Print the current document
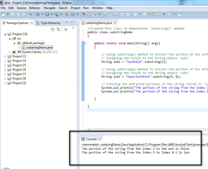 coord(23,14)
